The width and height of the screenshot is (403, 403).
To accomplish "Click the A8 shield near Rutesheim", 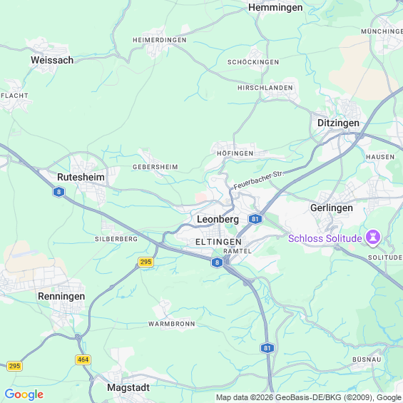I will point(58,192).
